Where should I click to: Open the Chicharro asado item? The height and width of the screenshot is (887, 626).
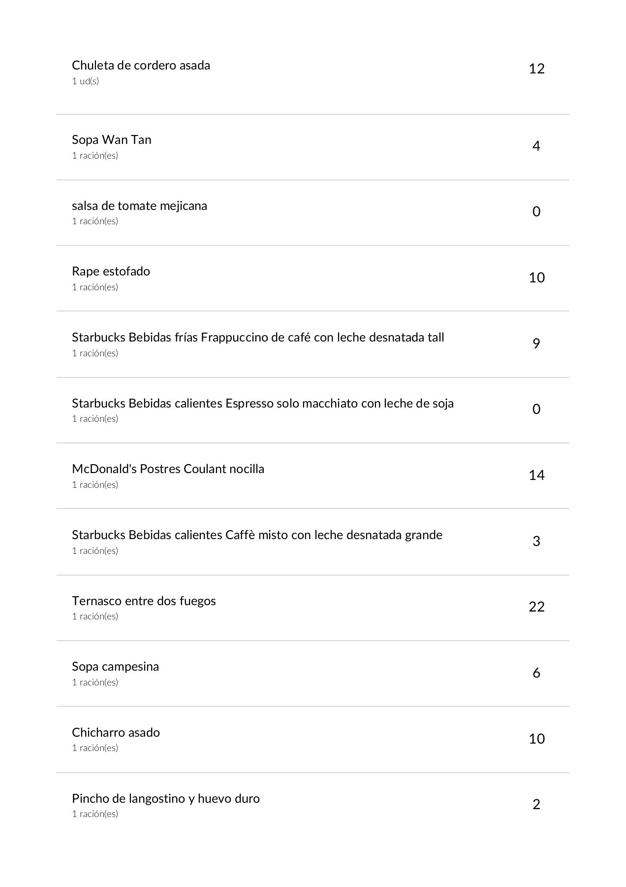click(116, 733)
